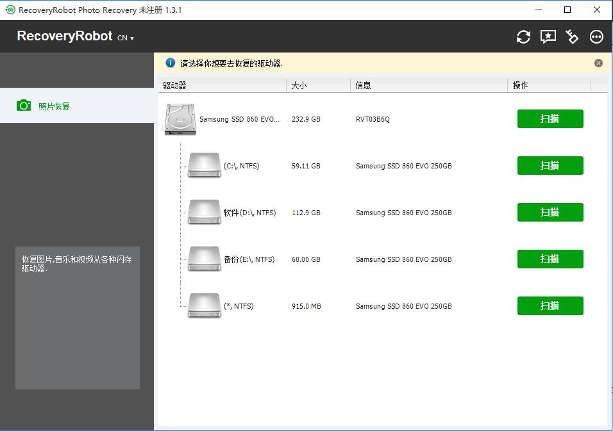
Task: Click the registration key tag icon
Action: click(572, 37)
